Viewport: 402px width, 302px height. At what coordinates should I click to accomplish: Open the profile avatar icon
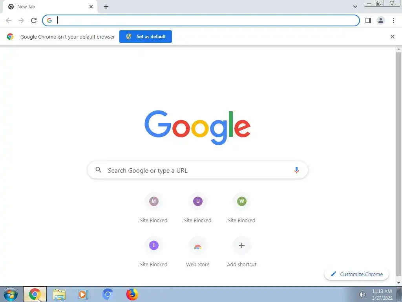[x=381, y=20]
